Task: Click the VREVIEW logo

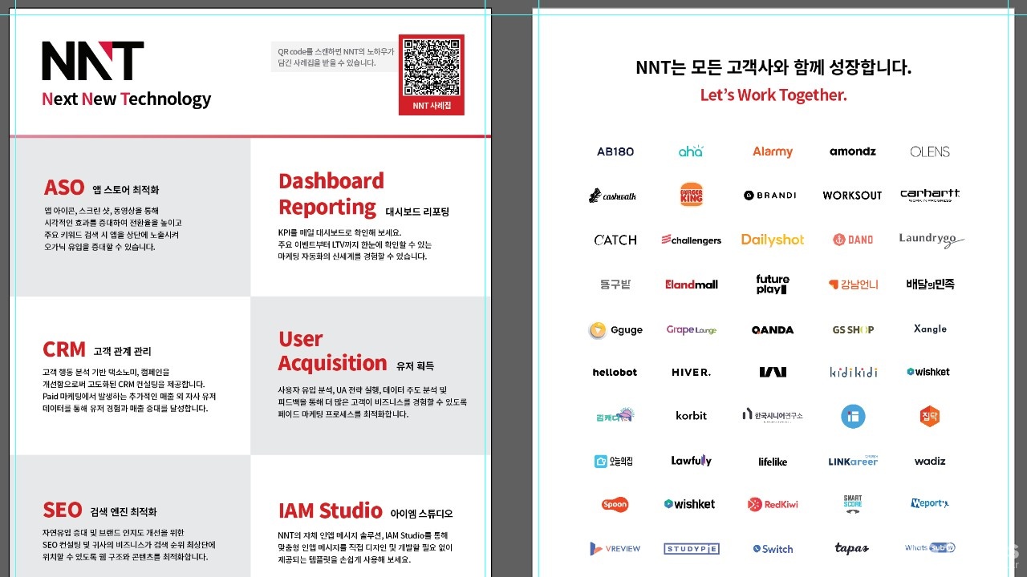Action: coord(615,549)
